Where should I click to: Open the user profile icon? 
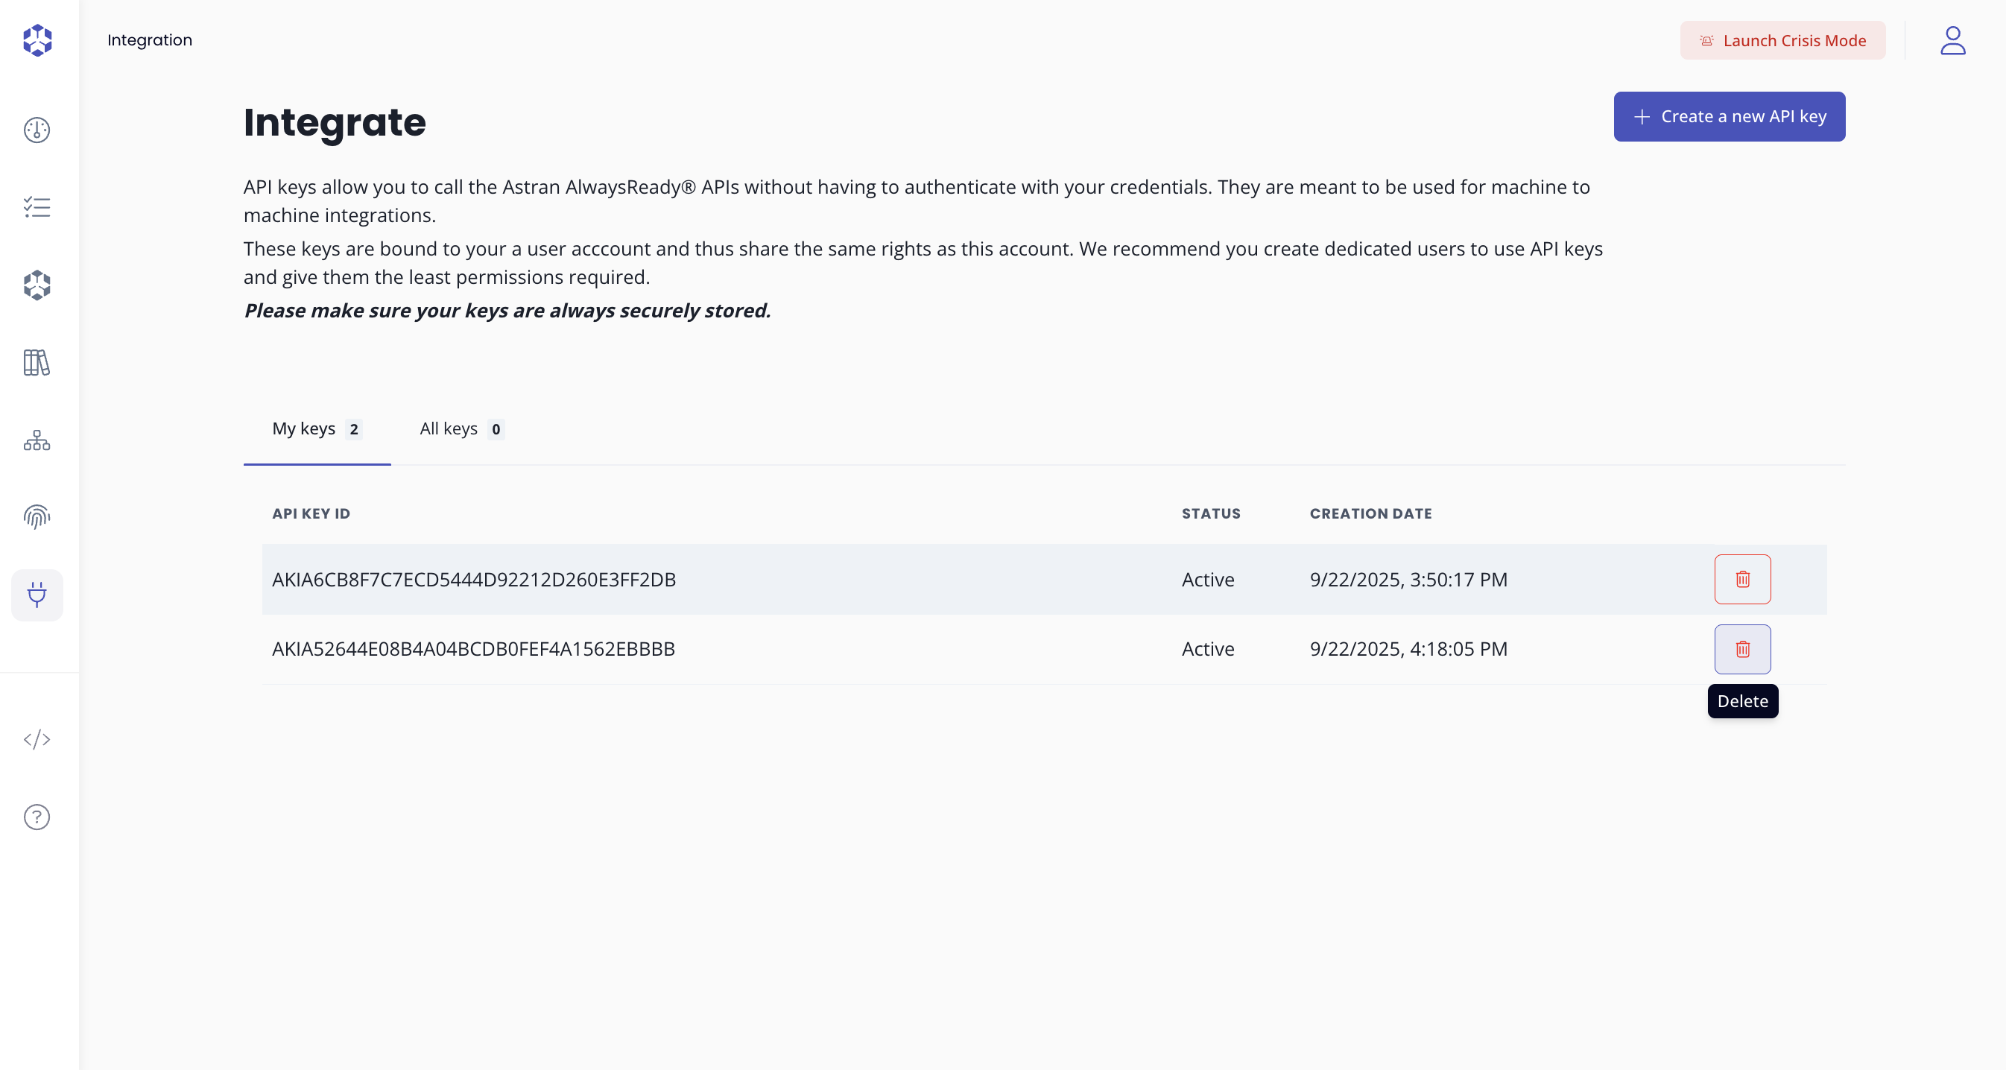[x=1952, y=40]
